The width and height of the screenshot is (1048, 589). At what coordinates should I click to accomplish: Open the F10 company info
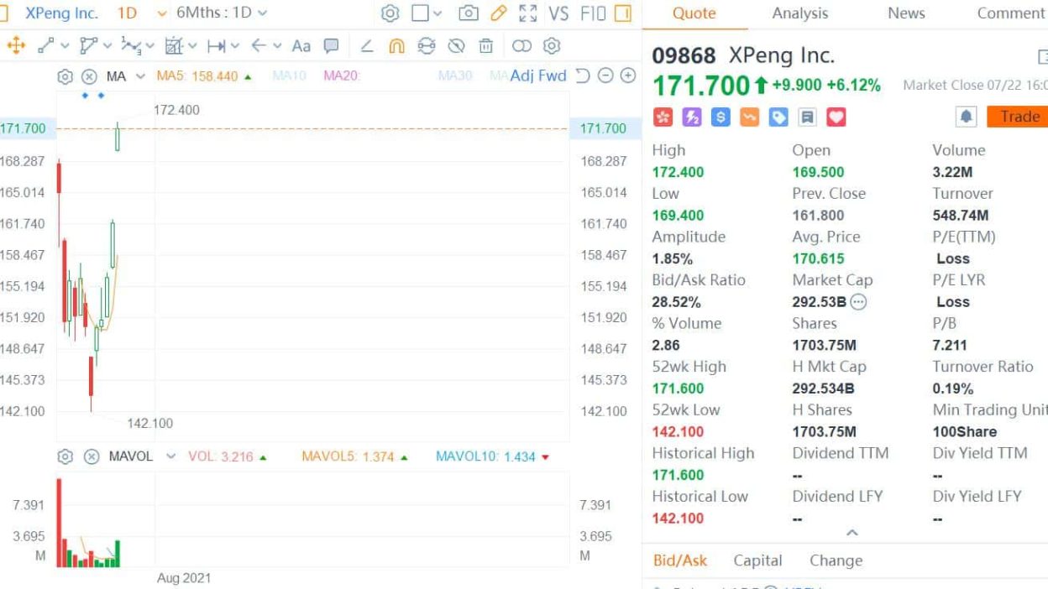point(592,13)
